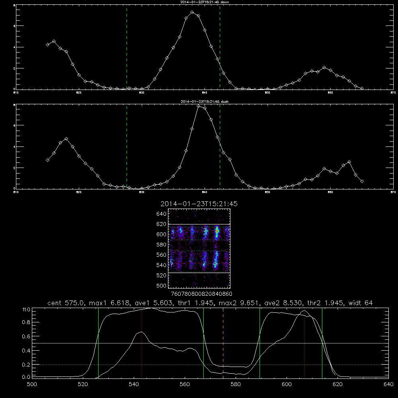
Task: Click the right green dashed line in dawn plot
Action: coord(220,47)
